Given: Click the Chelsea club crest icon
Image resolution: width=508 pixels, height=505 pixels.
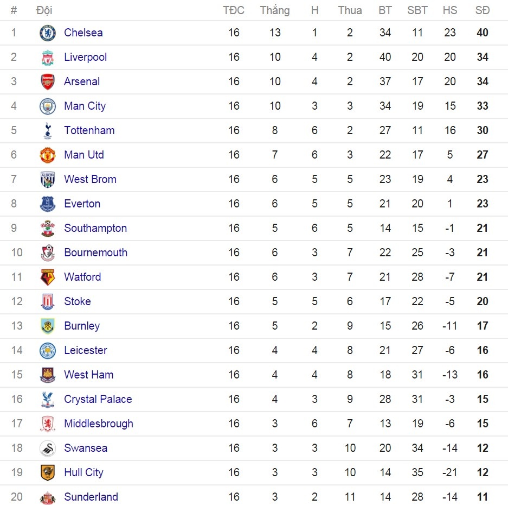Looking at the screenshot, I should (x=48, y=33).
